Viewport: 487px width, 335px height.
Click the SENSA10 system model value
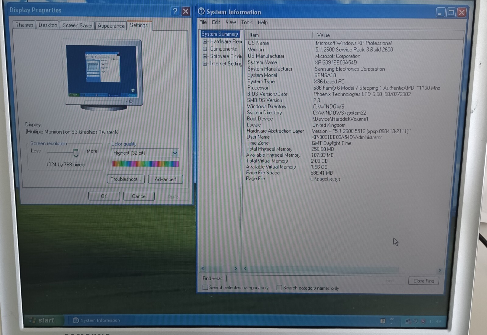325,75
